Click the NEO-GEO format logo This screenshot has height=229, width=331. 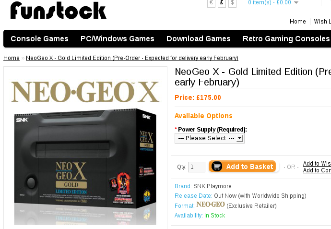coord(211,205)
